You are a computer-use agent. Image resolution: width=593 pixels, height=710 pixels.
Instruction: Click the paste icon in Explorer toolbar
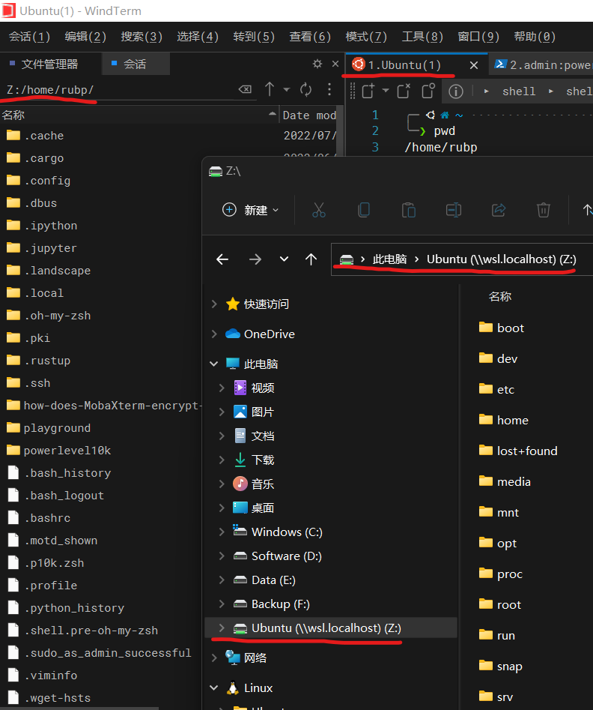pos(409,210)
